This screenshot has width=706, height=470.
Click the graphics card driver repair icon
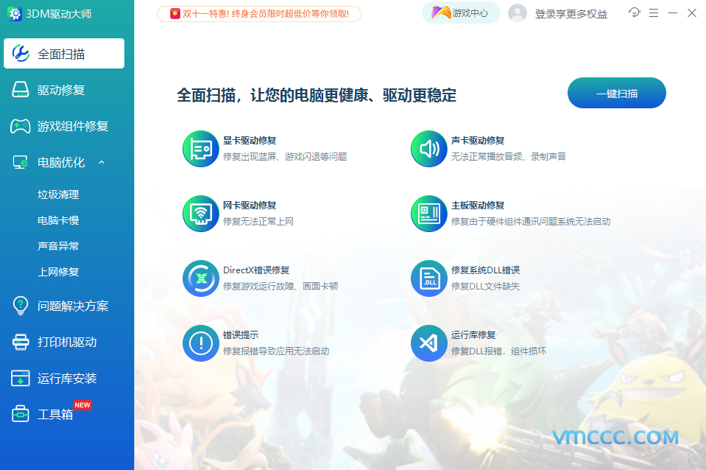pyautogui.click(x=201, y=149)
